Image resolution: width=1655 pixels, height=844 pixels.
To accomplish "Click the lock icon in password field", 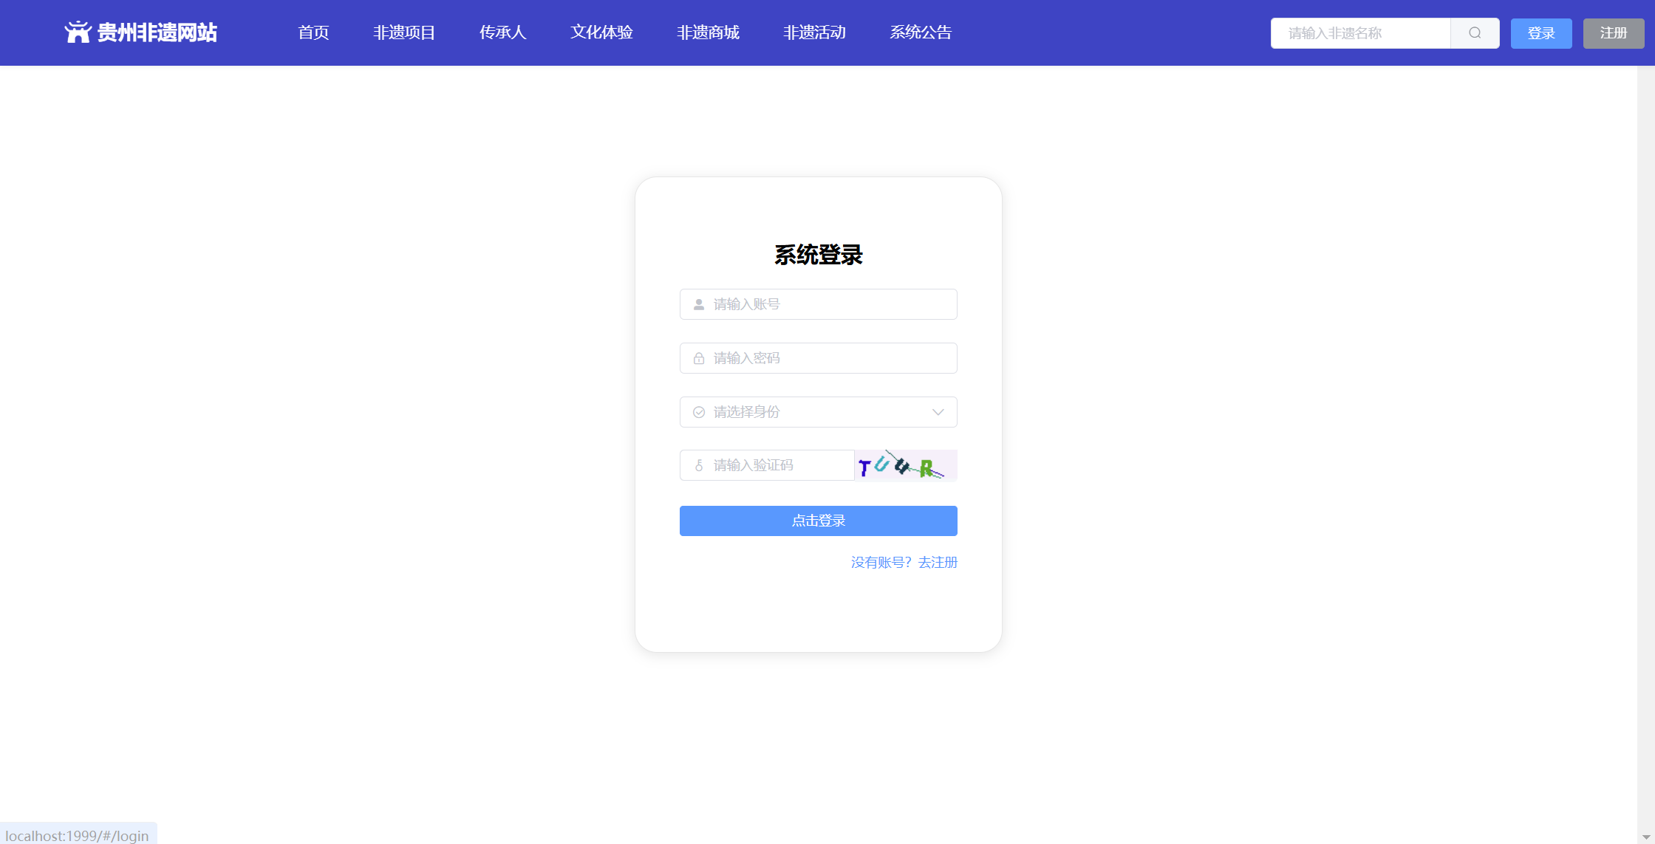I will tap(698, 358).
